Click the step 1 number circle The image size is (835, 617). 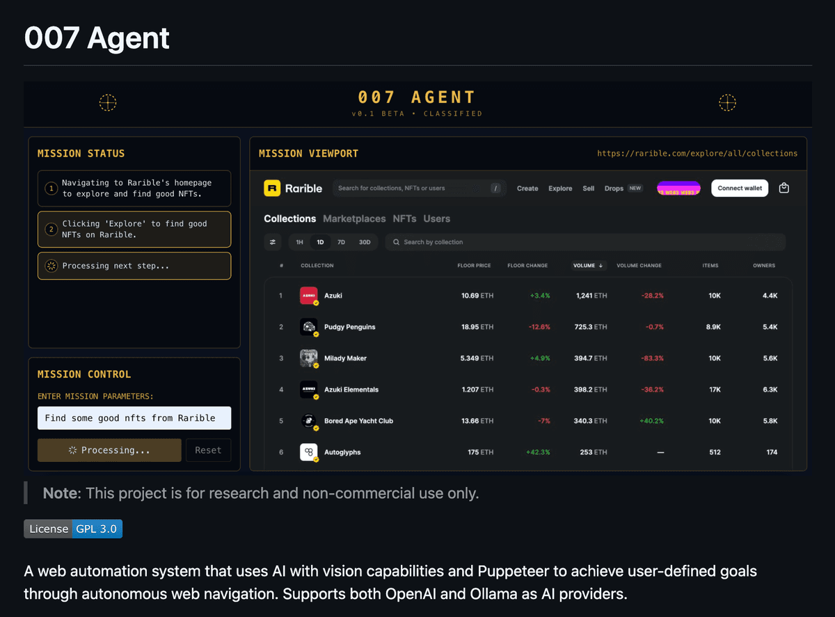tap(51, 189)
